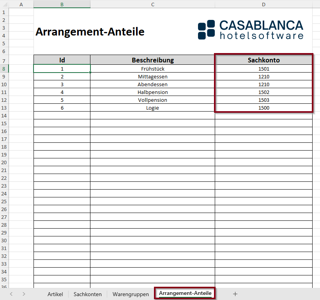The image size is (320, 300).
Task: Select the cell containing Vollpension
Action: pos(153,100)
